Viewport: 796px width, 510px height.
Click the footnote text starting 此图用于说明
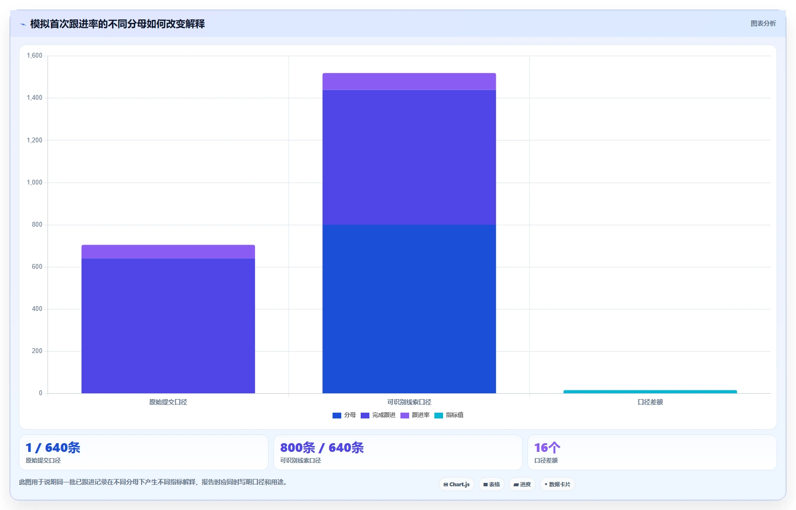pos(154,482)
